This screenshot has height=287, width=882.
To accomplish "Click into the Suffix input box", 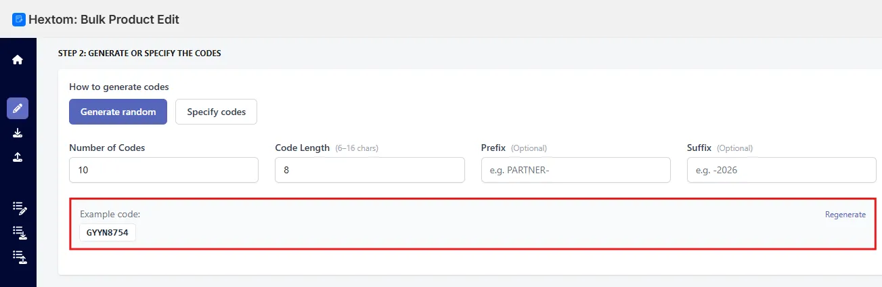I will tap(781, 170).
